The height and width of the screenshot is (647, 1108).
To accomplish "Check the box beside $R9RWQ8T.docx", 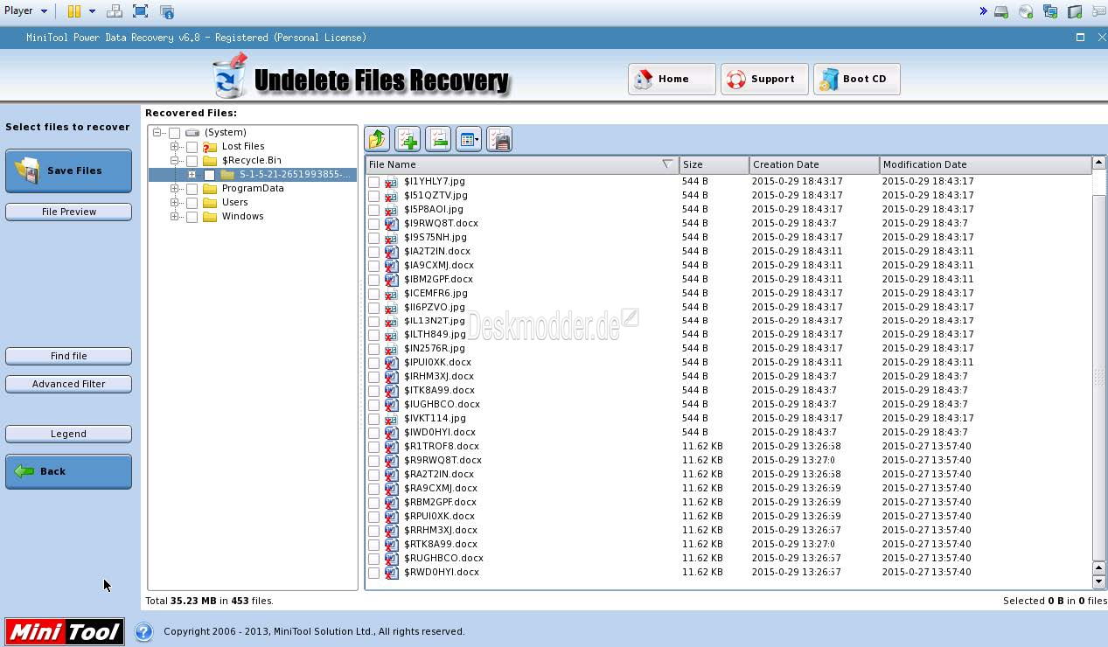I will pyautogui.click(x=374, y=461).
